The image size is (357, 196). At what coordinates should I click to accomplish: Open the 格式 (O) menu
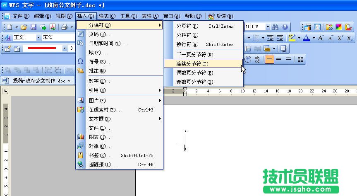(x=107, y=16)
